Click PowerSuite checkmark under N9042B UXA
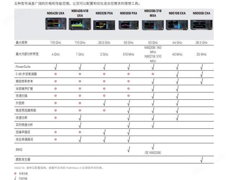Image resolution: width=228 pixels, height=180 pixels. [56, 67]
